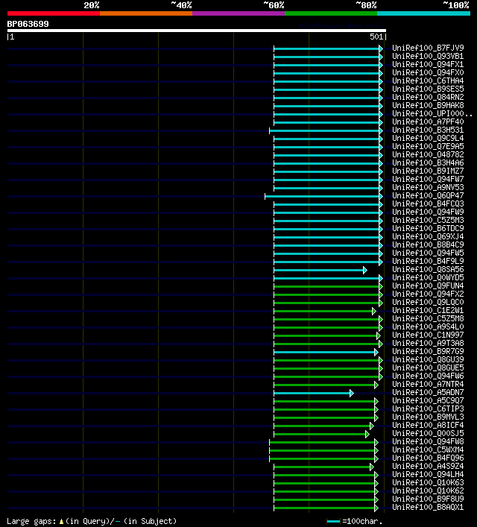Select UniRef100_B4FCQ3 entry

pos(428,204)
